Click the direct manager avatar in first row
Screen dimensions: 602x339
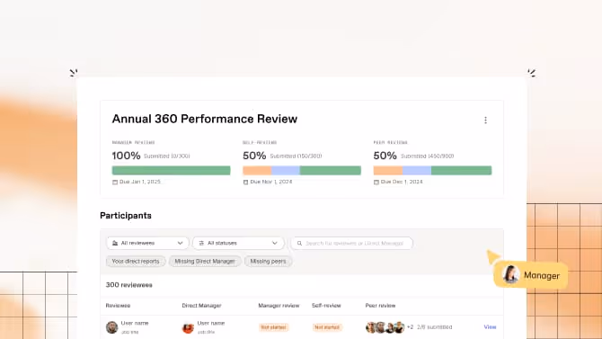[188, 327]
